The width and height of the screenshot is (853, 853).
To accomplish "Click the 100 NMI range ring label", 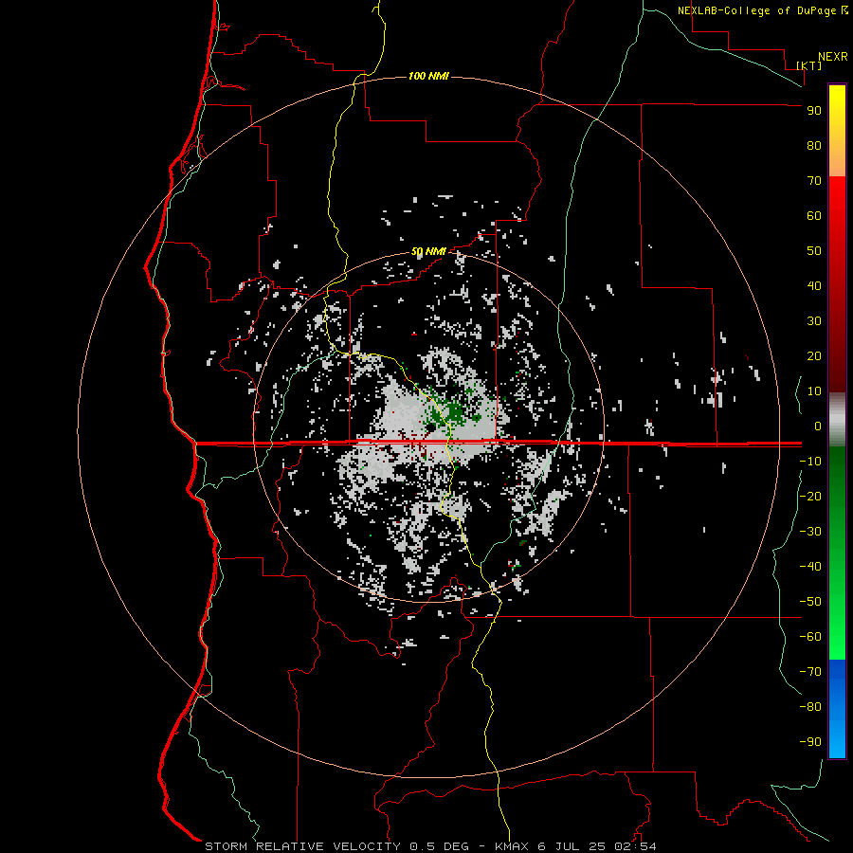I will tap(428, 76).
